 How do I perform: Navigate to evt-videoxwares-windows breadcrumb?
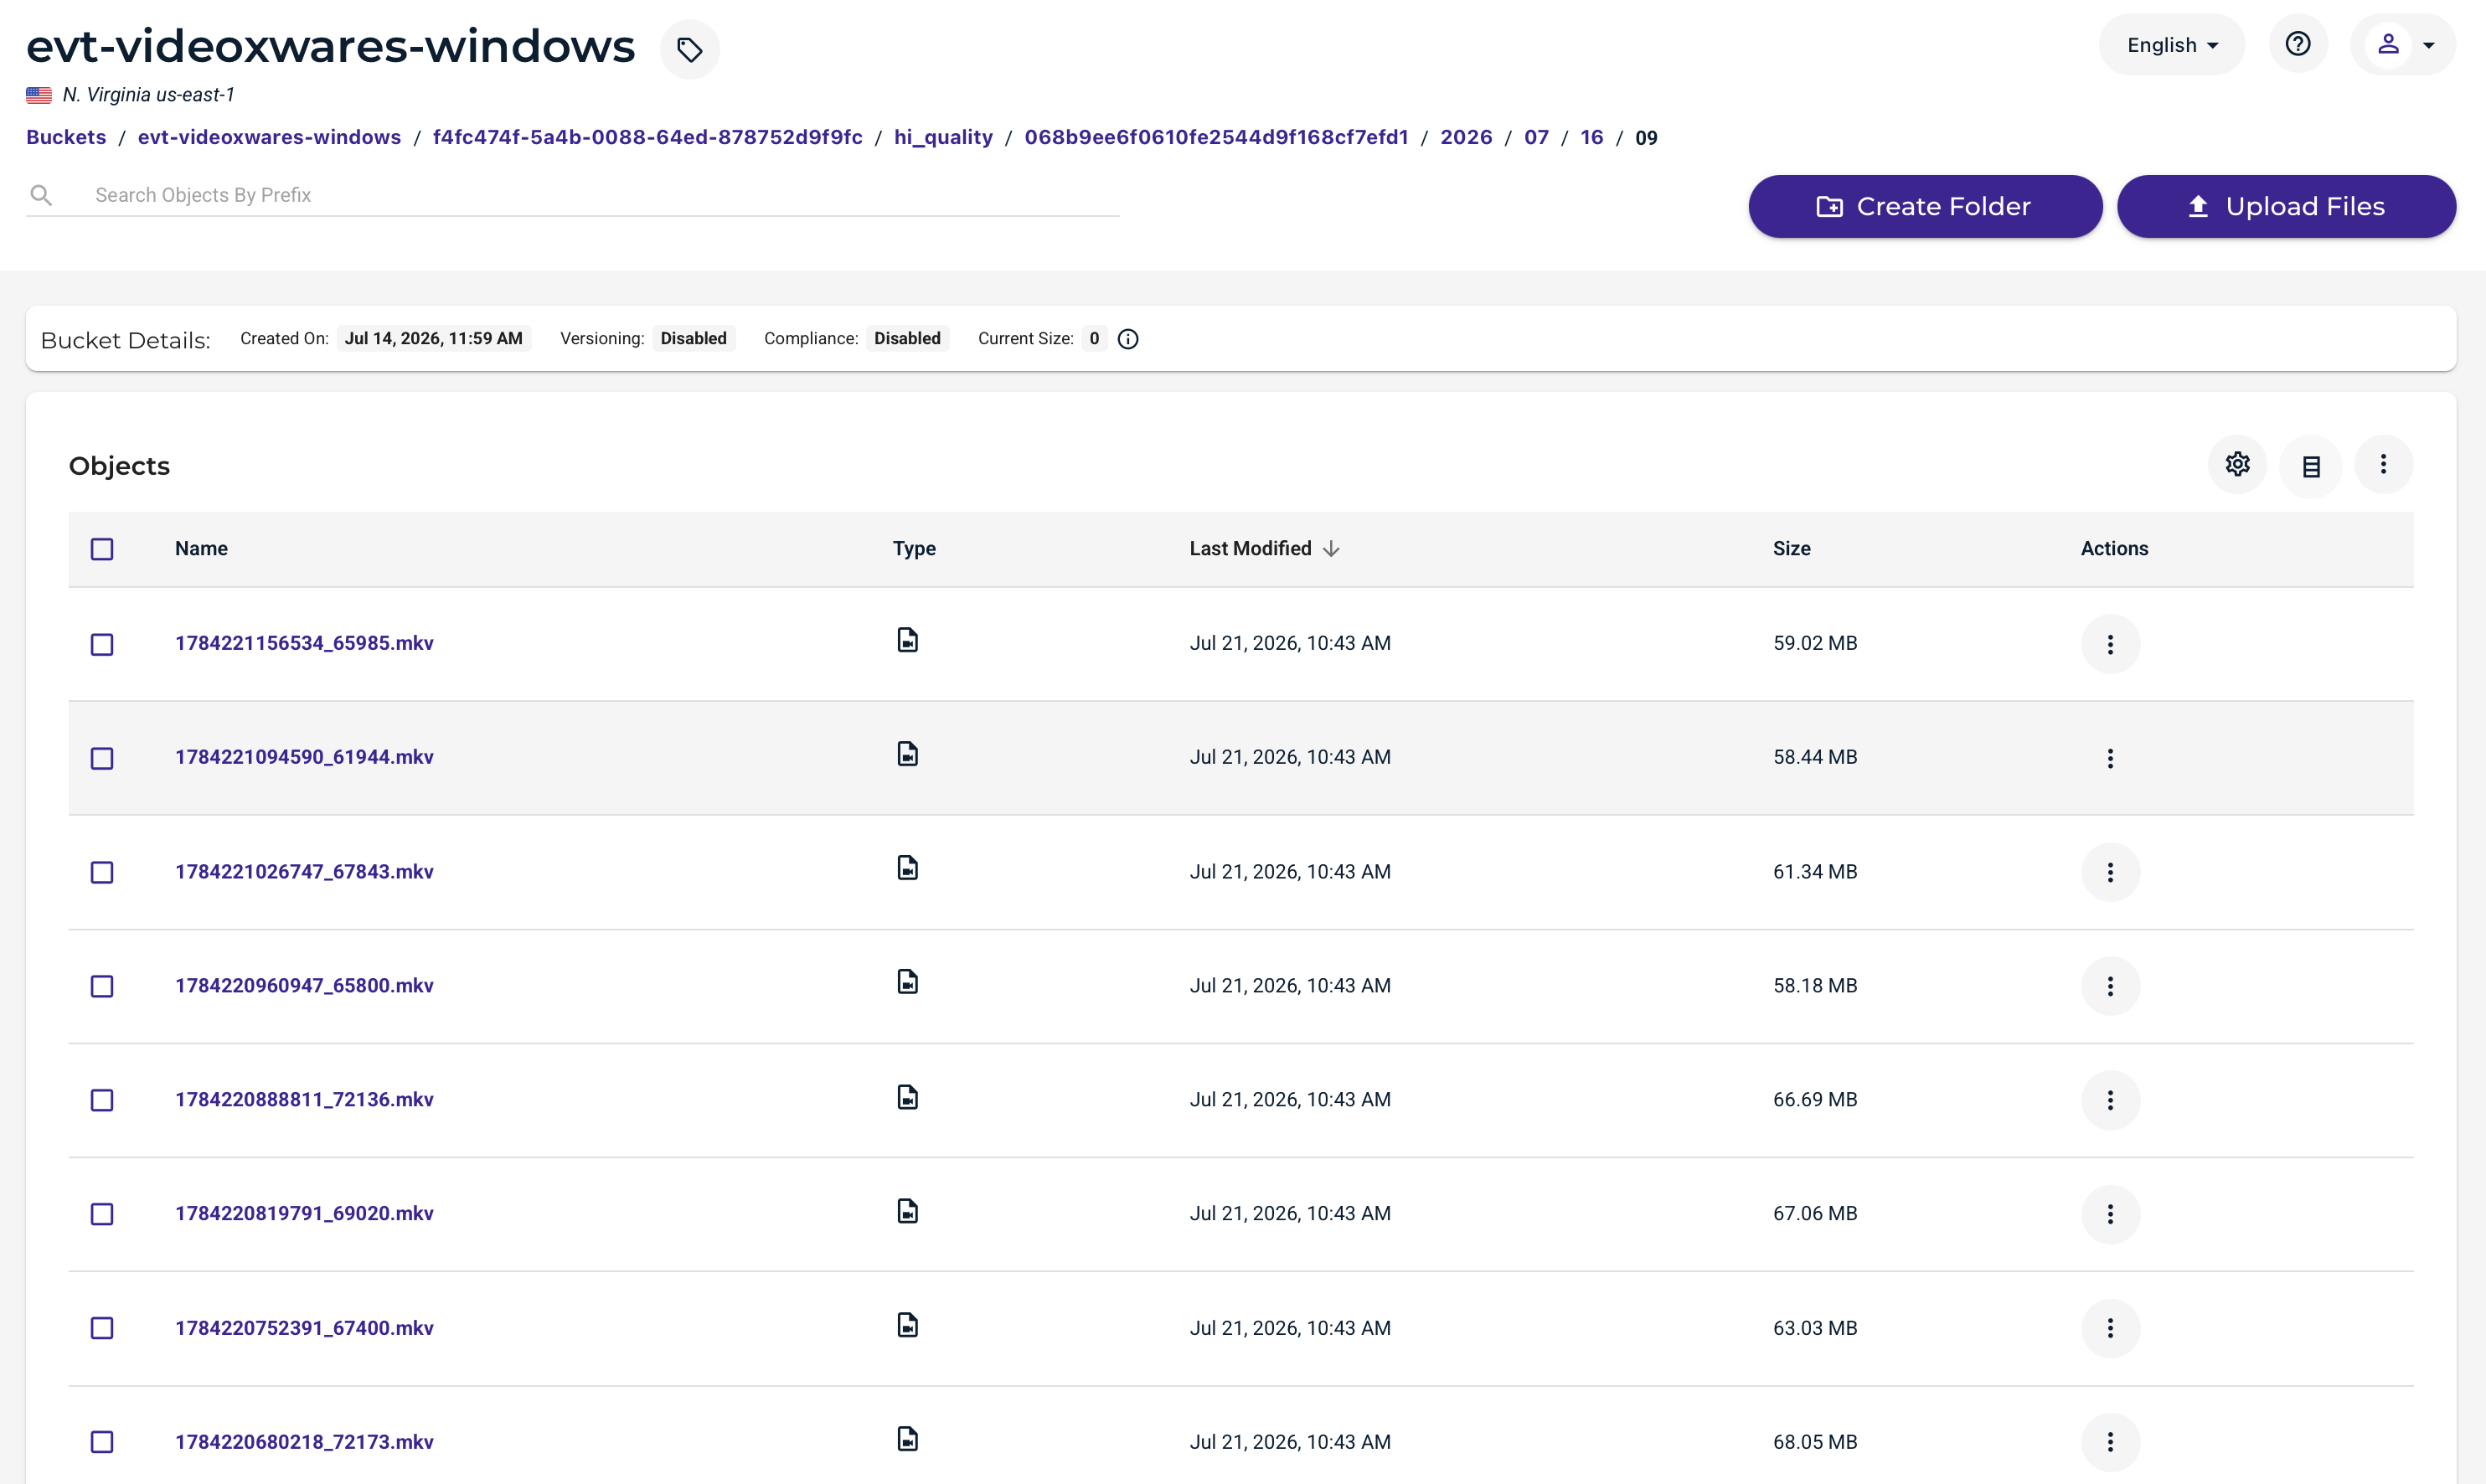(x=269, y=137)
